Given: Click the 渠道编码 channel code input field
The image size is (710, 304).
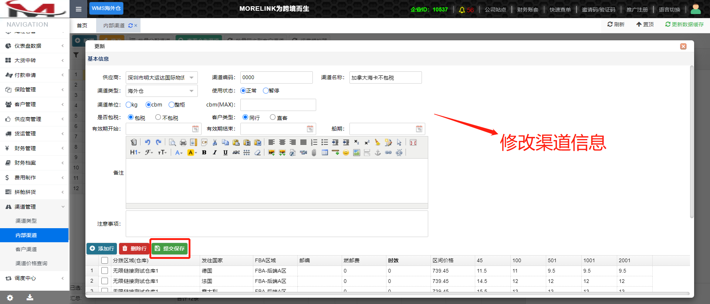Looking at the screenshot, I should pyautogui.click(x=276, y=78).
